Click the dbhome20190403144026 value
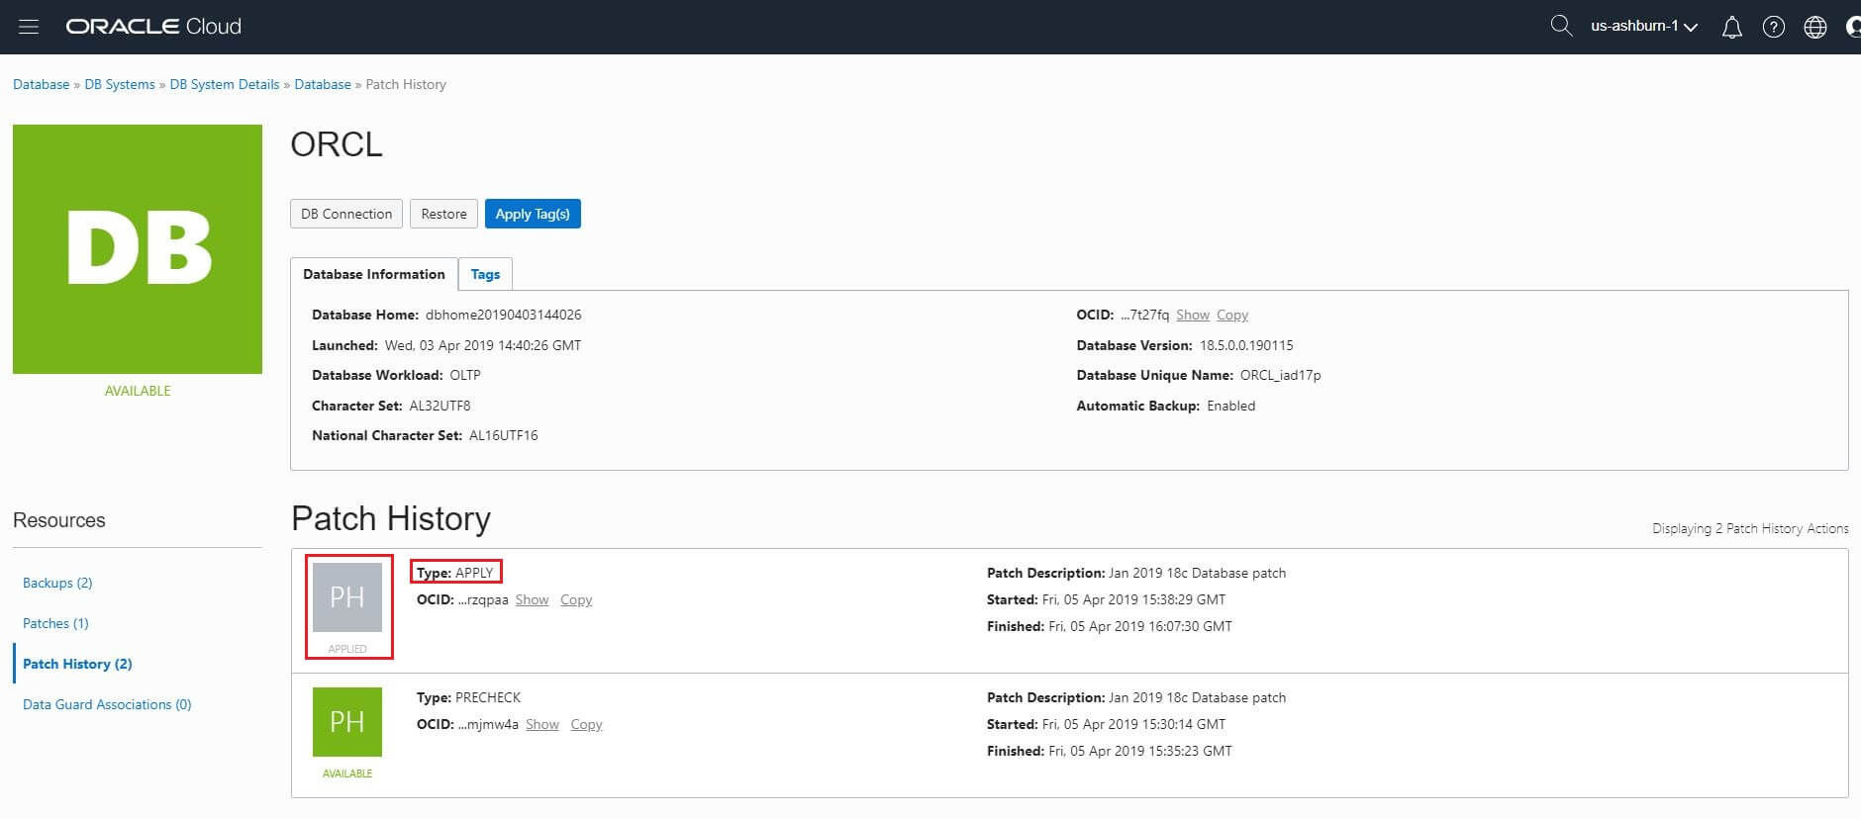 pyautogui.click(x=503, y=315)
